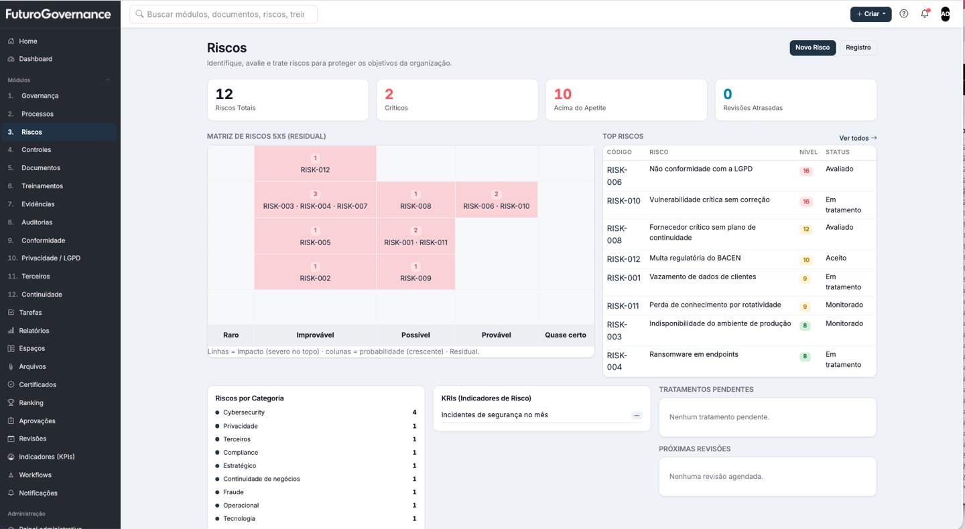965x529 pixels.
Task: Click the RISK-012 matrix cell
Action: (315, 163)
